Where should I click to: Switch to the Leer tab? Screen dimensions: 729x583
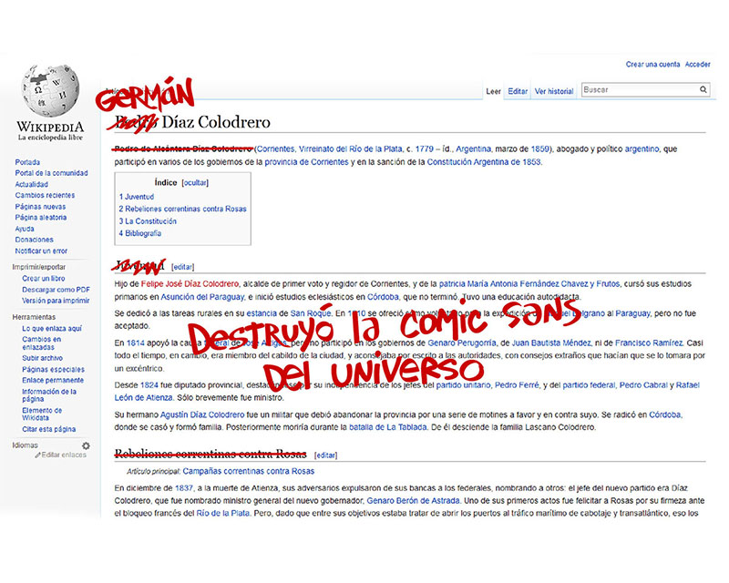493,91
